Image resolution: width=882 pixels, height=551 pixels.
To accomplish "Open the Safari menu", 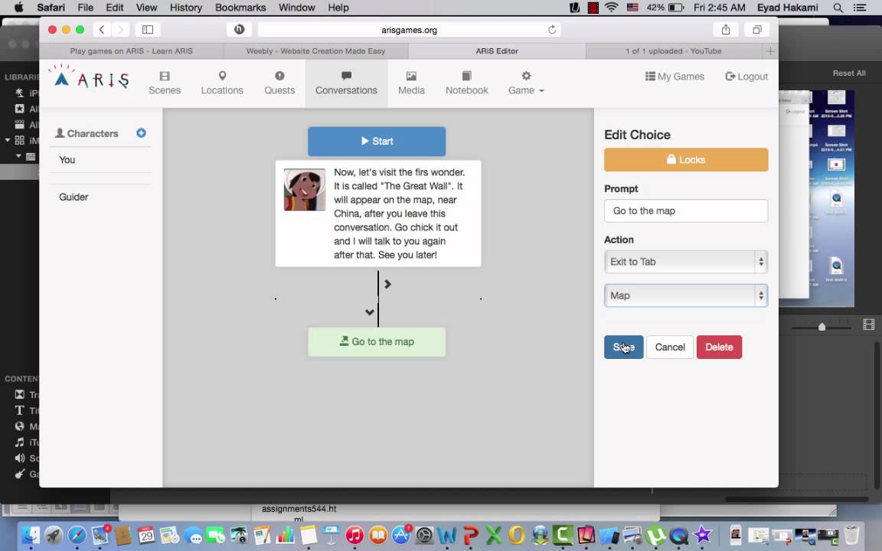I will point(51,8).
